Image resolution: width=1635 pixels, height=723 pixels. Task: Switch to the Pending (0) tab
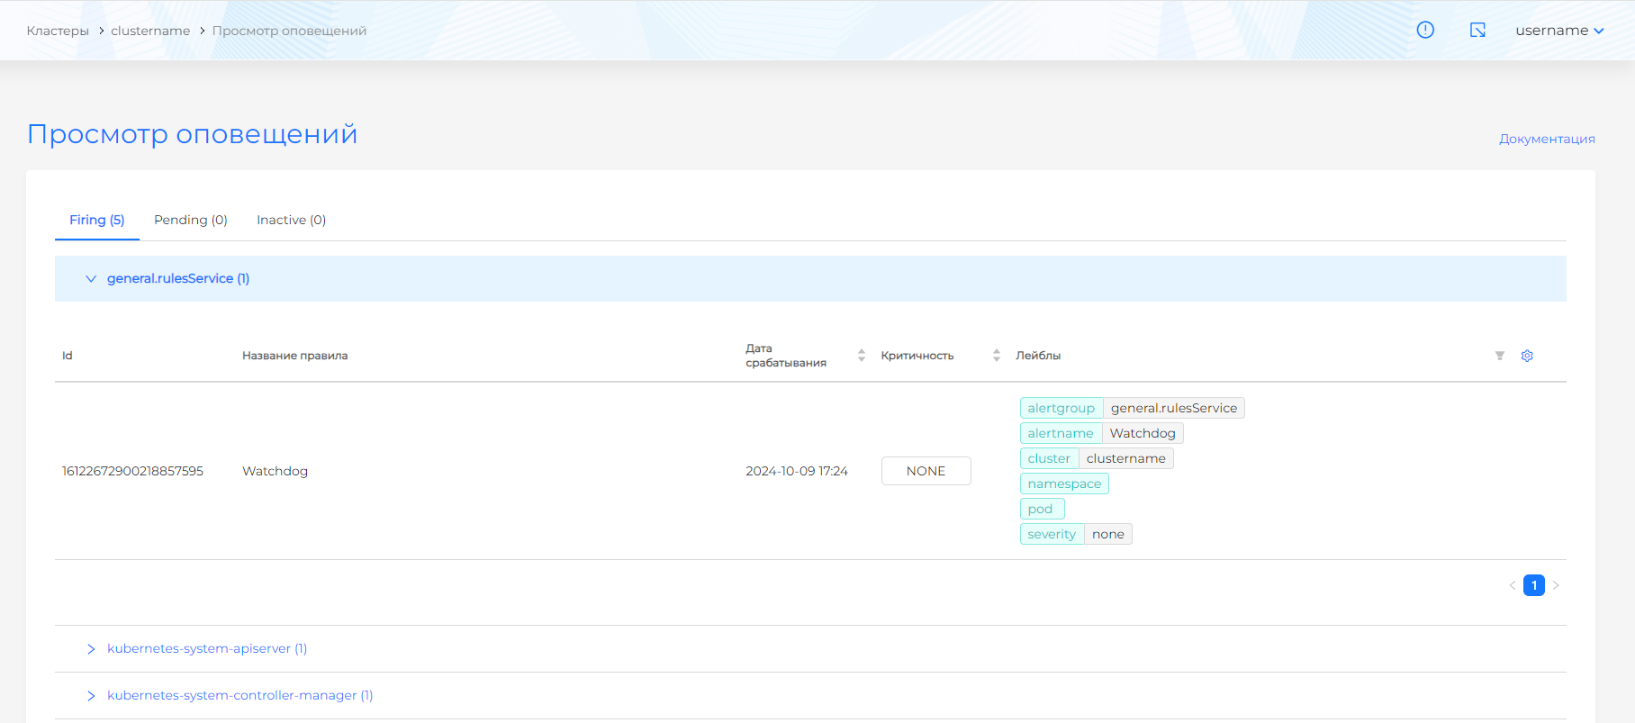point(191,220)
